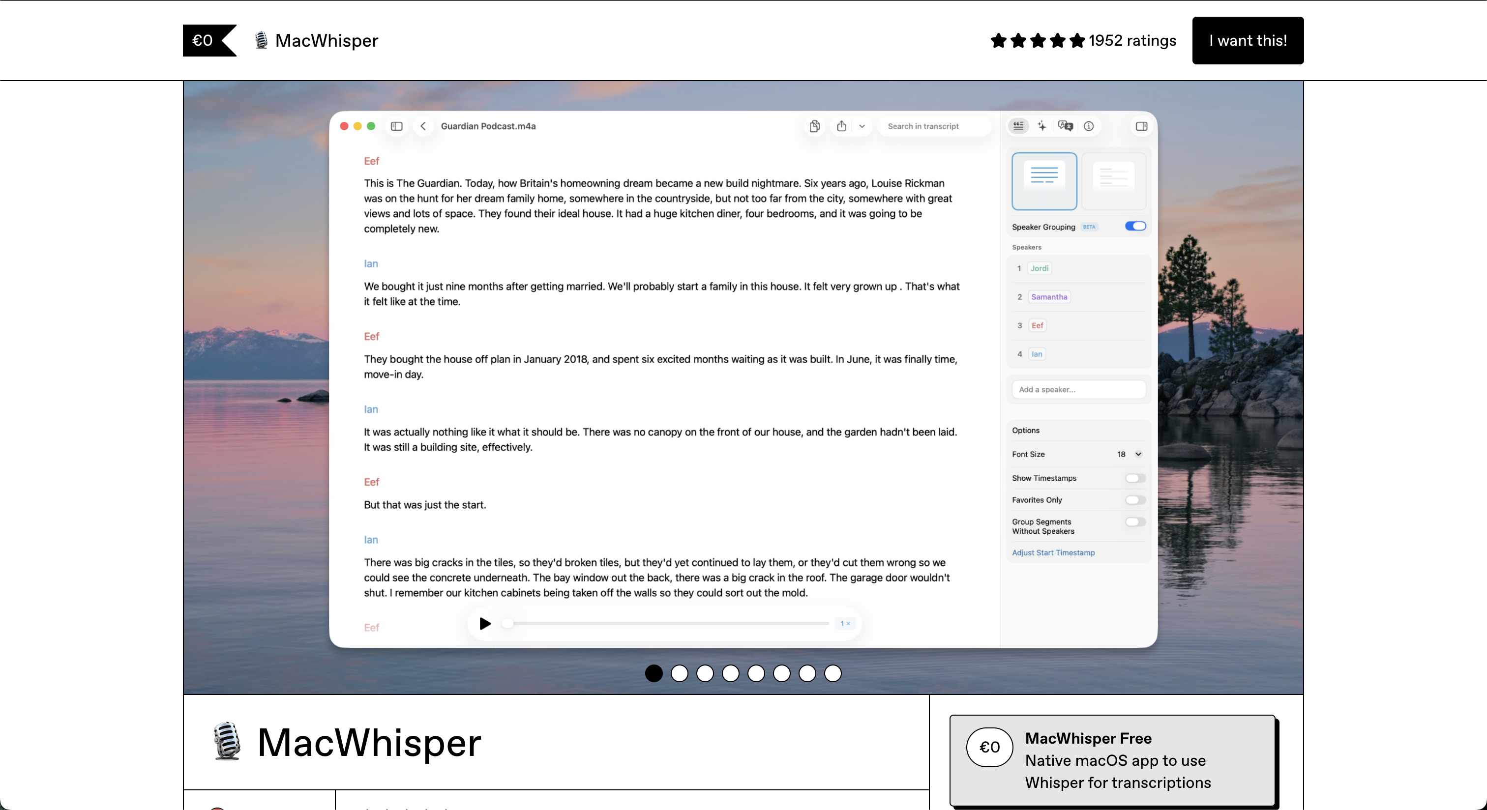Click the info panel icon

(1089, 126)
